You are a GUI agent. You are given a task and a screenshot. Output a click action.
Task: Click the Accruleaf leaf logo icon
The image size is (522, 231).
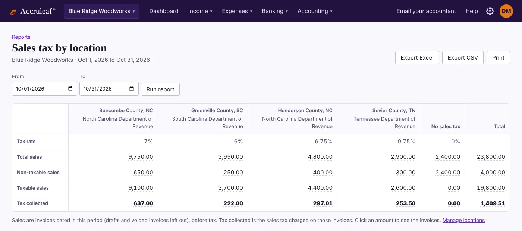[x=13, y=12]
